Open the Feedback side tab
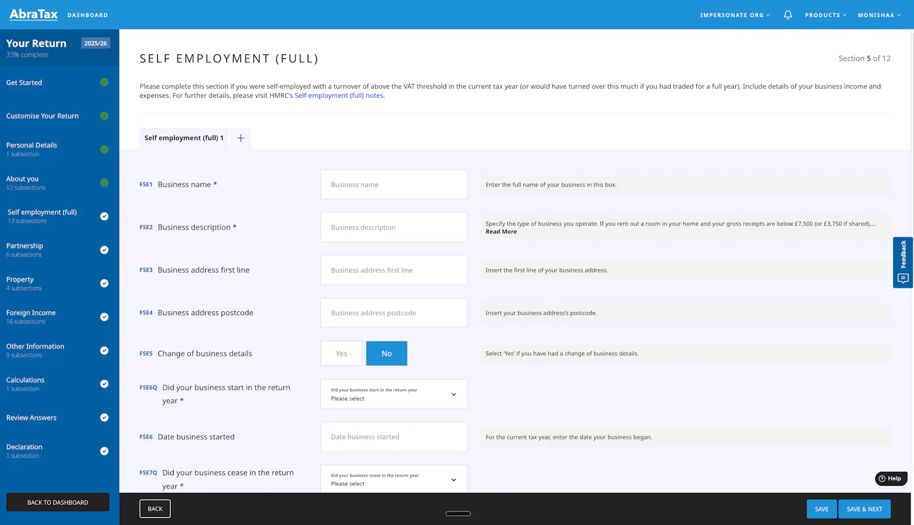Image resolution: width=914 pixels, height=525 pixels. (903, 262)
